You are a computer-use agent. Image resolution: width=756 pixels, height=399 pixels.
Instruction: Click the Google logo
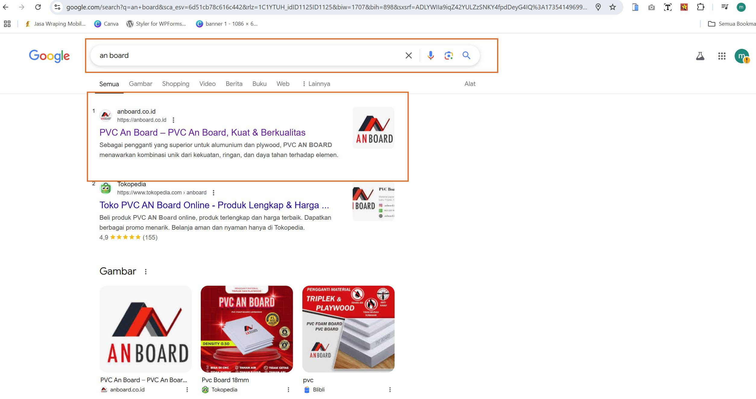[x=49, y=56]
